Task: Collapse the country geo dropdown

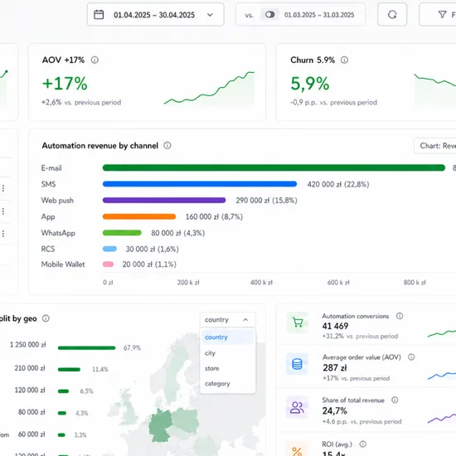Action: [228, 319]
